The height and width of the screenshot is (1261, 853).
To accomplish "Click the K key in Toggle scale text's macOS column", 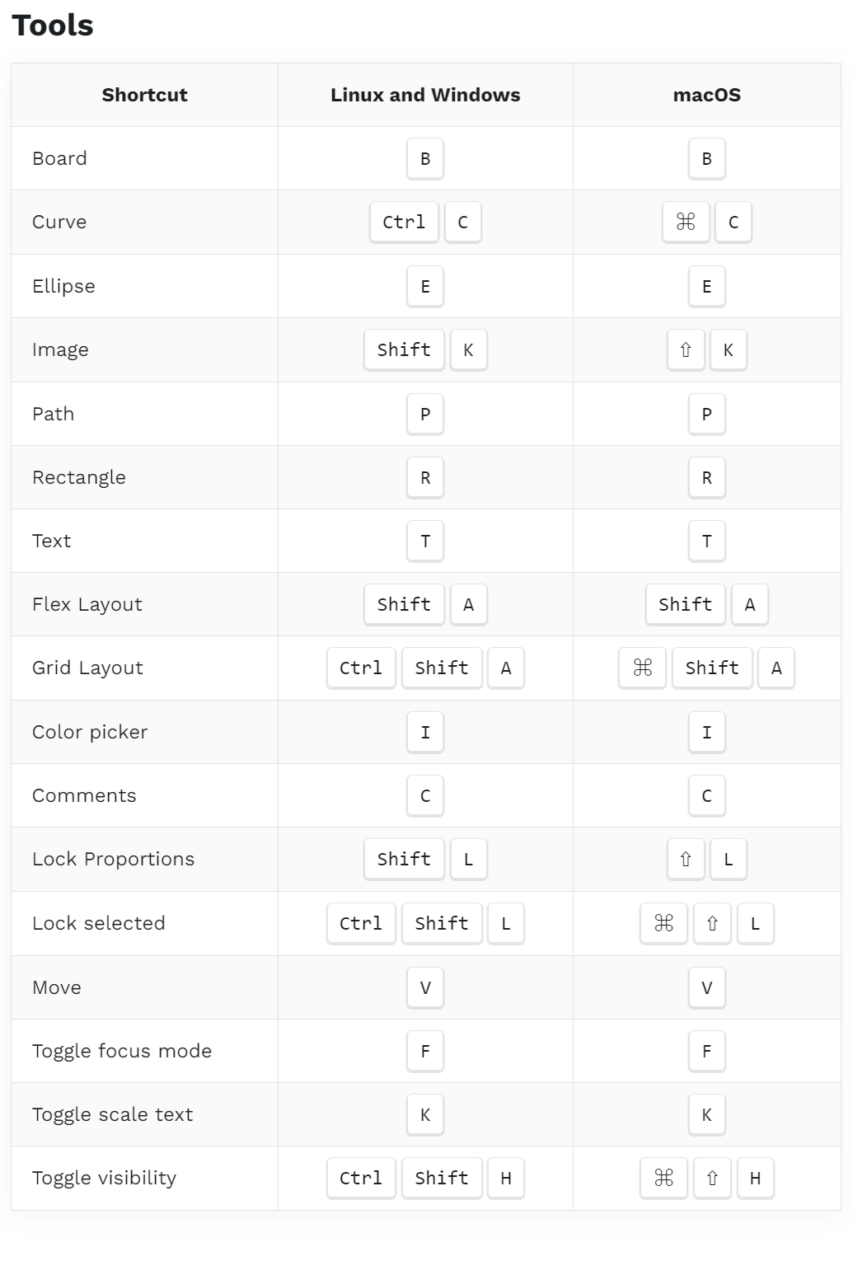I will pos(707,1114).
